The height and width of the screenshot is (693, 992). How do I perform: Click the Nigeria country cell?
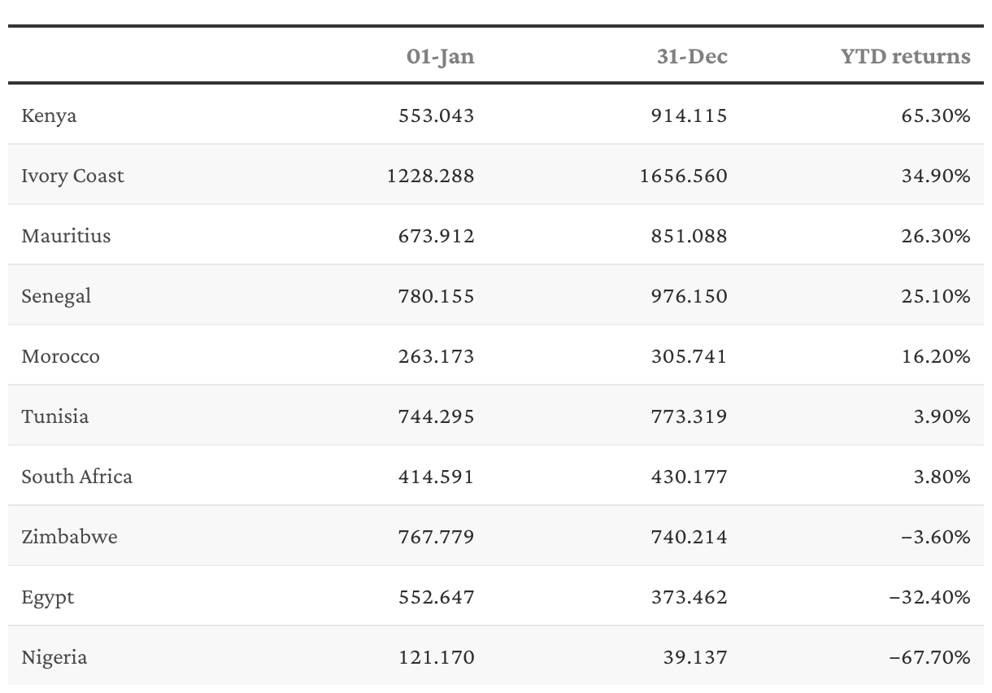(x=54, y=657)
